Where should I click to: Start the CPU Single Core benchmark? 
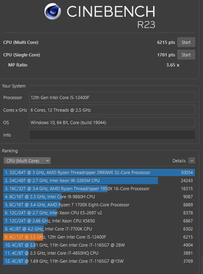pos(186,55)
